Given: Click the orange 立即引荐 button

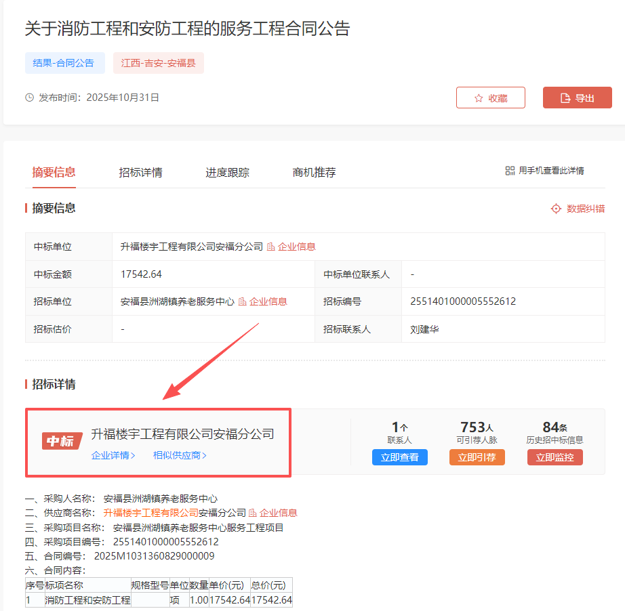Looking at the screenshot, I should tap(477, 457).
